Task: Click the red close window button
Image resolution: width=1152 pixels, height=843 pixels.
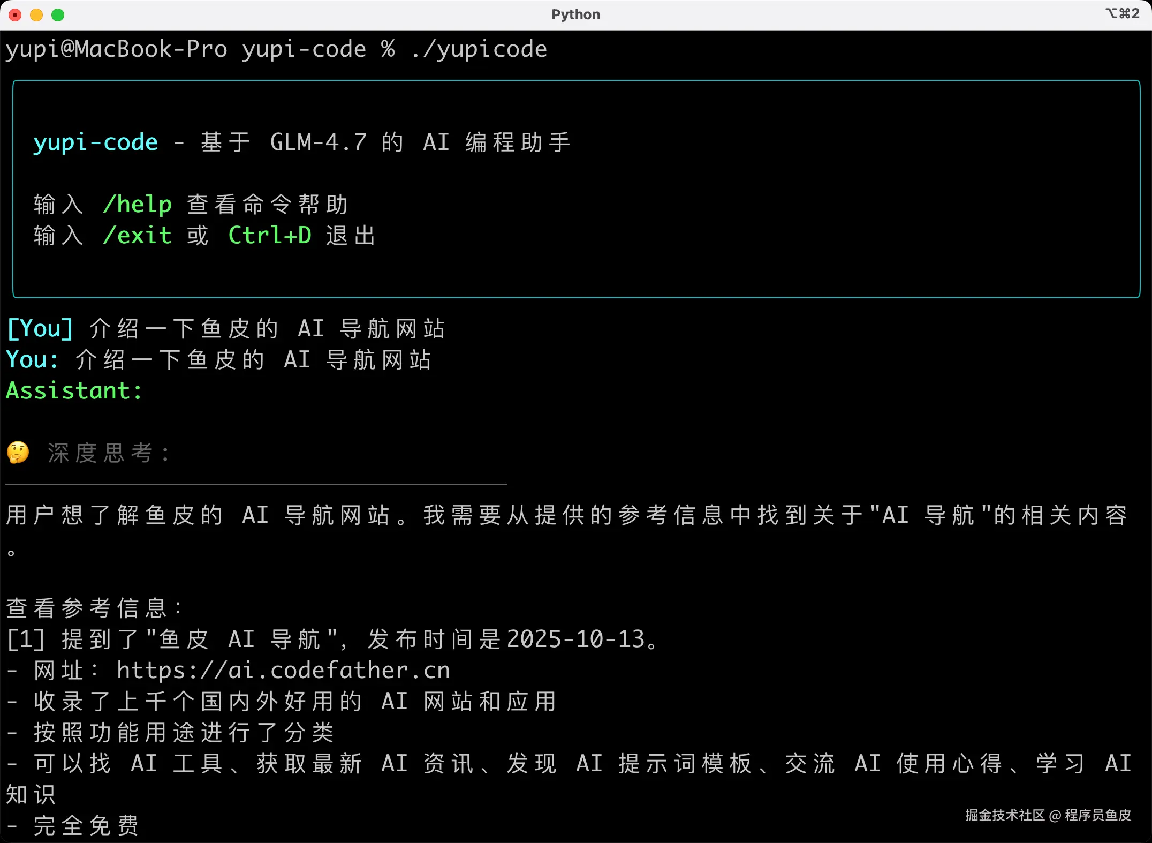Action: pos(15,15)
